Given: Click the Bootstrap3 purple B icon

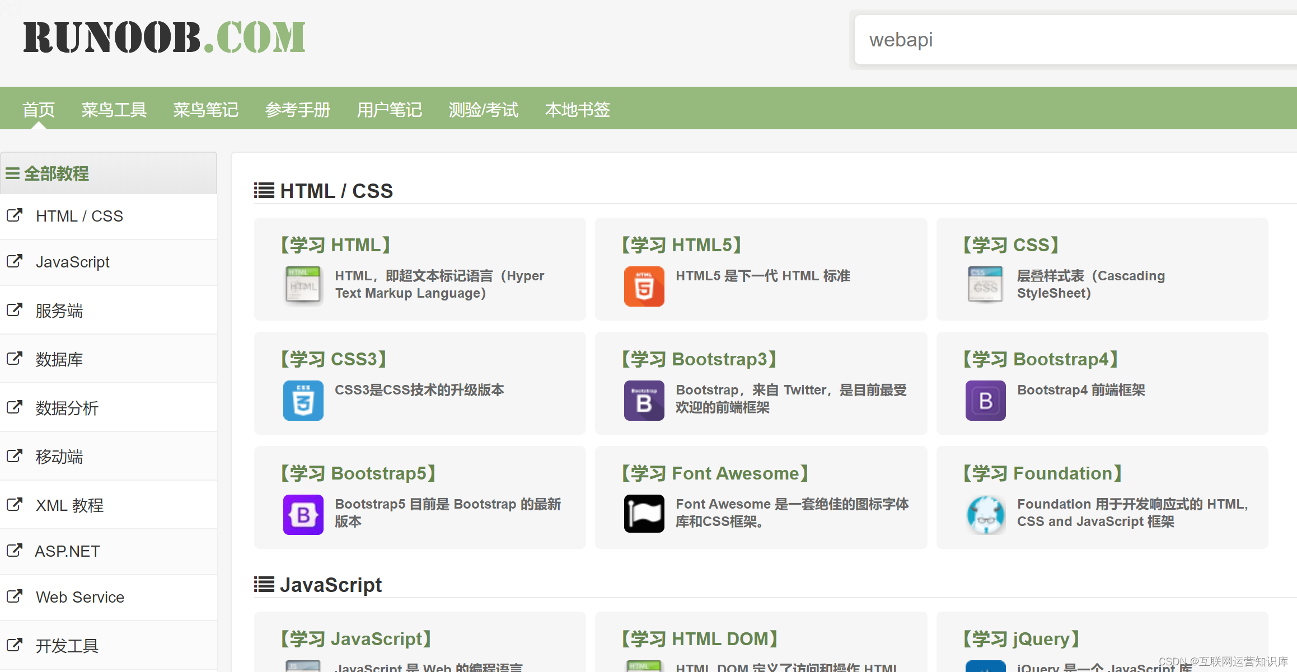Looking at the screenshot, I should (644, 400).
